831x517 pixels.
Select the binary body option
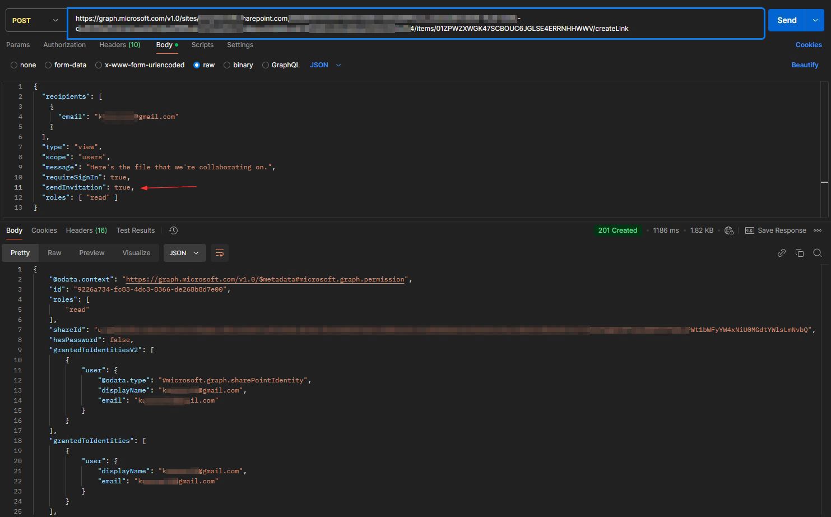pyautogui.click(x=238, y=65)
